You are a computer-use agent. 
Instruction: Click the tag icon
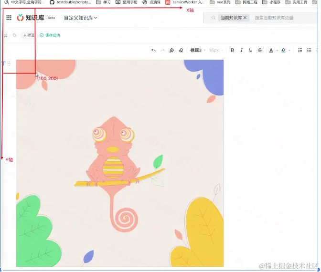14,35
